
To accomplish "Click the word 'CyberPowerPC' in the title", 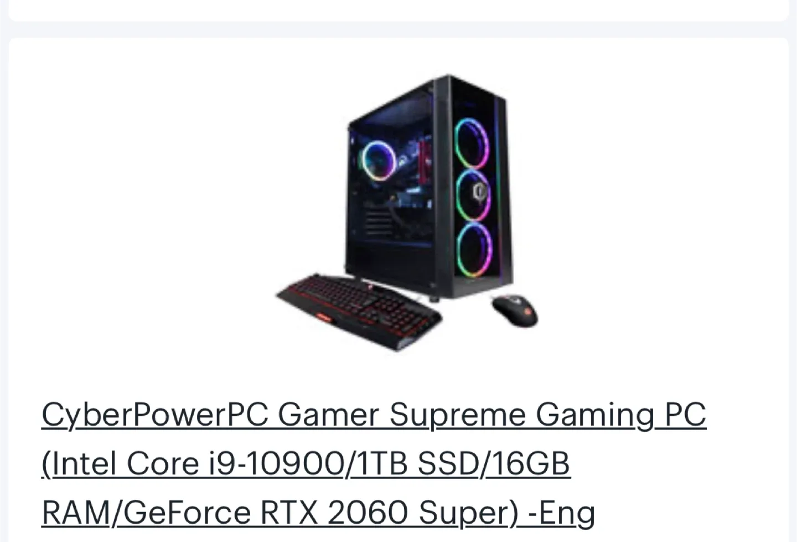I will tap(155, 415).
